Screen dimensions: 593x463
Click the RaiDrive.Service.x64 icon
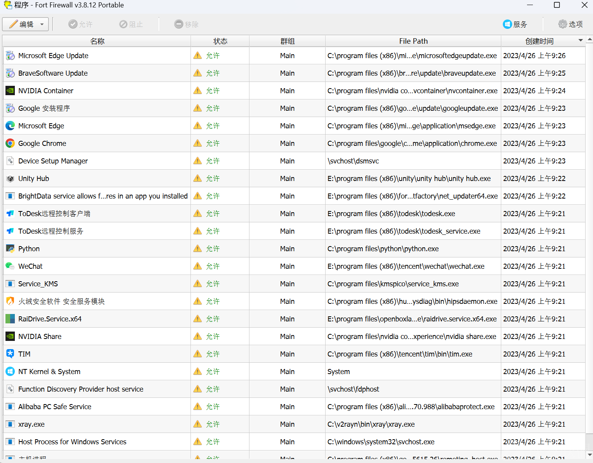tap(10, 319)
